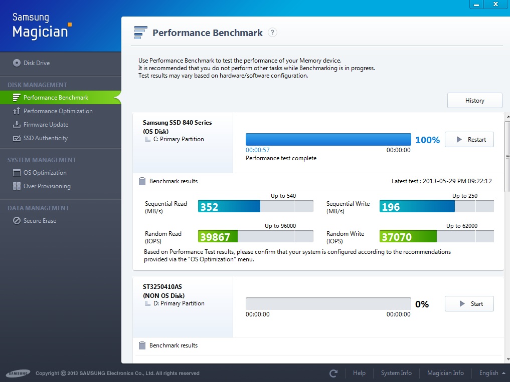Click the Over Provisioning grid icon
The width and height of the screenshot is (510, 382).
(16, 186)
